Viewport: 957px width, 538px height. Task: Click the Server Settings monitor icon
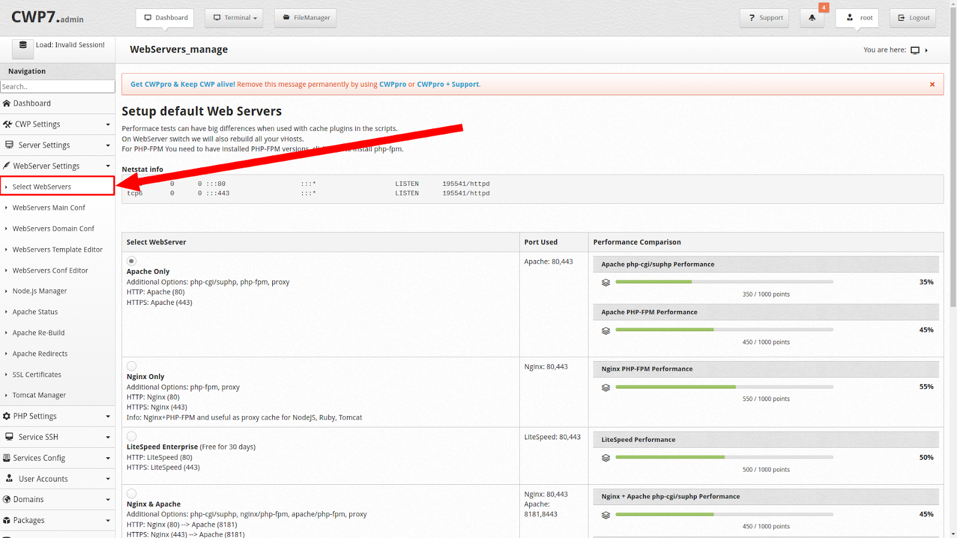9,145
